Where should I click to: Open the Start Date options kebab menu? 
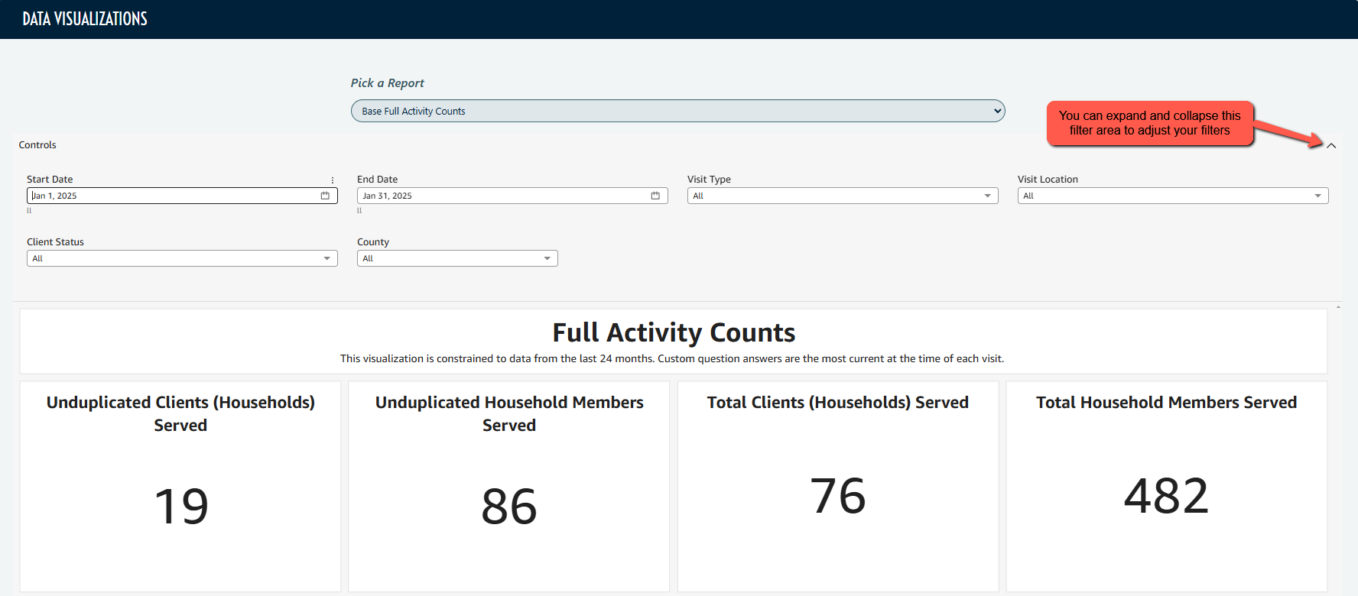pos(333,180)
